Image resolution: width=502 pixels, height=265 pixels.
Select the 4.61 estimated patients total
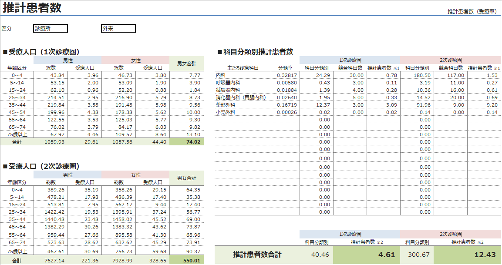(367, 255)
